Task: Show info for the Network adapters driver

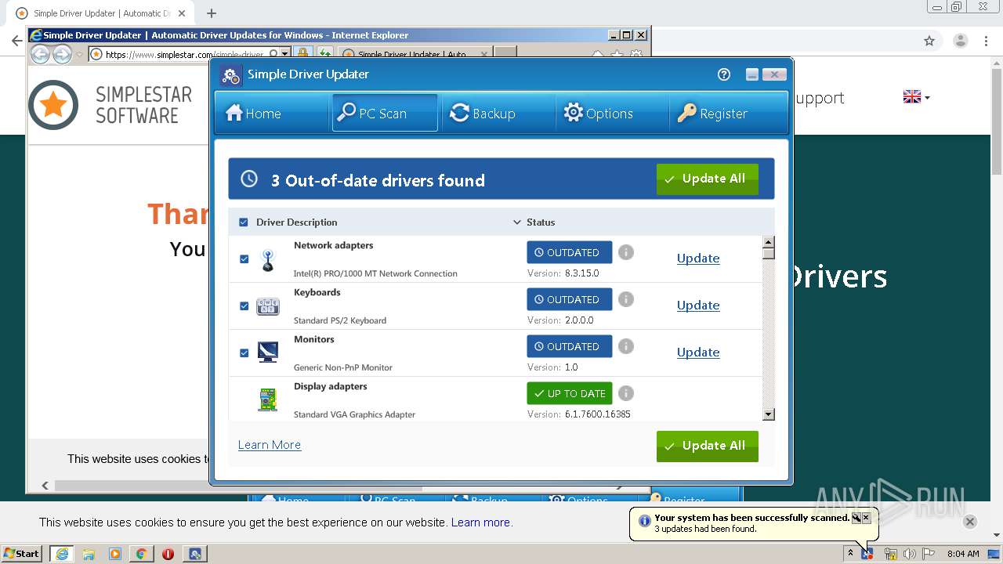Action: [625, 252]
